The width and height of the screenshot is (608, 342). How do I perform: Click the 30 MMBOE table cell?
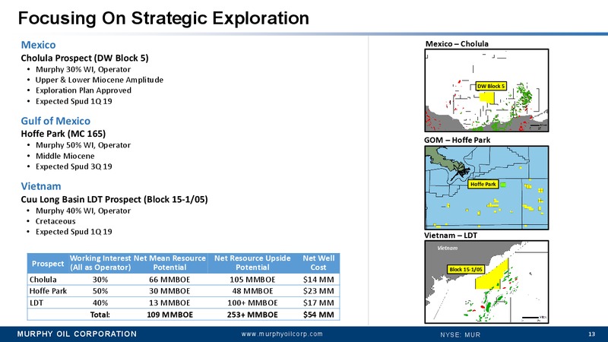coord(169,291)
